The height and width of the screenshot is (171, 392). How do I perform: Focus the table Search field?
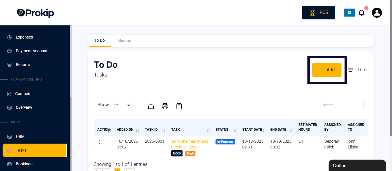coord(341,105)
